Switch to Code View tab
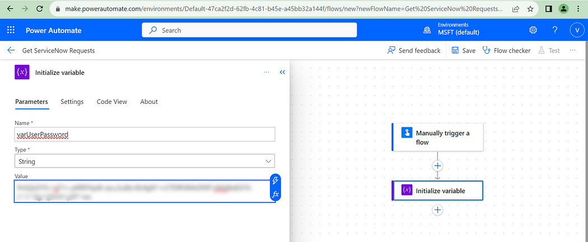 pos(112,102)
